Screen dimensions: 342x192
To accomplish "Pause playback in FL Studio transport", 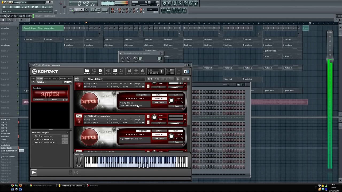I will tap(76, 10).
